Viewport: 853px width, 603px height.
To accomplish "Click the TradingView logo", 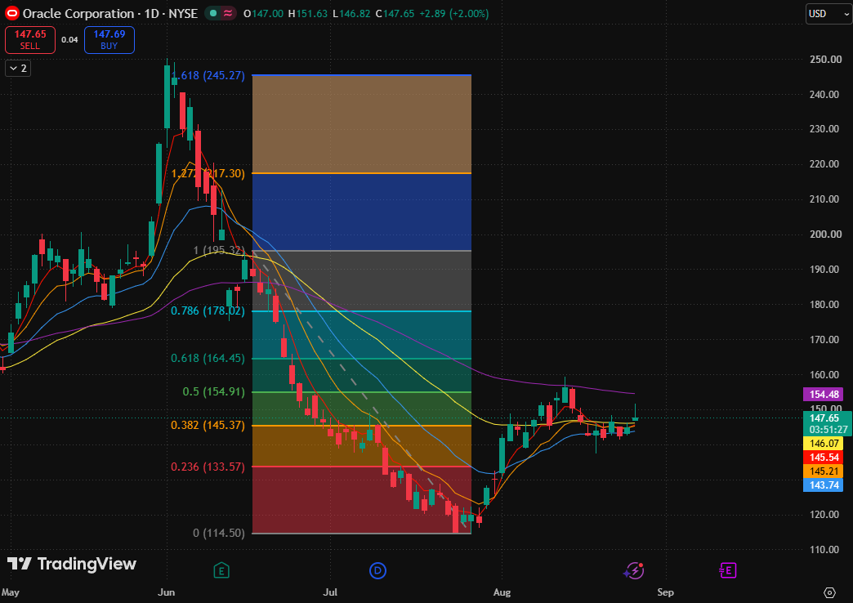I will click(72, 564).
